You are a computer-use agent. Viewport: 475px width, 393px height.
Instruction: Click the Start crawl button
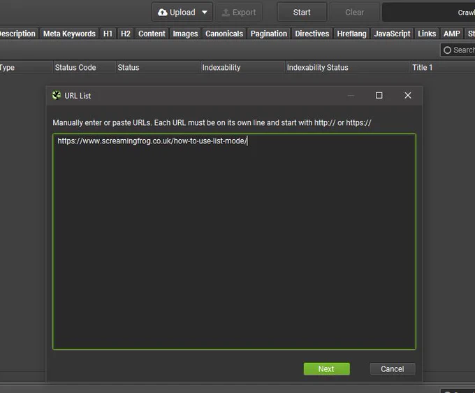[x=302, y=12]
